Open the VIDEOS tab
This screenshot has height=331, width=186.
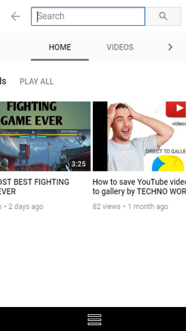pyautogui.click(x=120, y=47)
